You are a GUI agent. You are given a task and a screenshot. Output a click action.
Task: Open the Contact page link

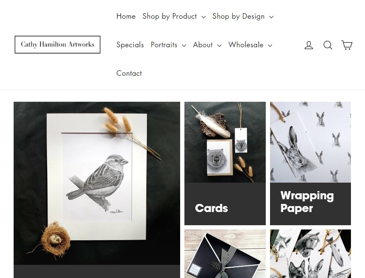[x=129, y=73]
